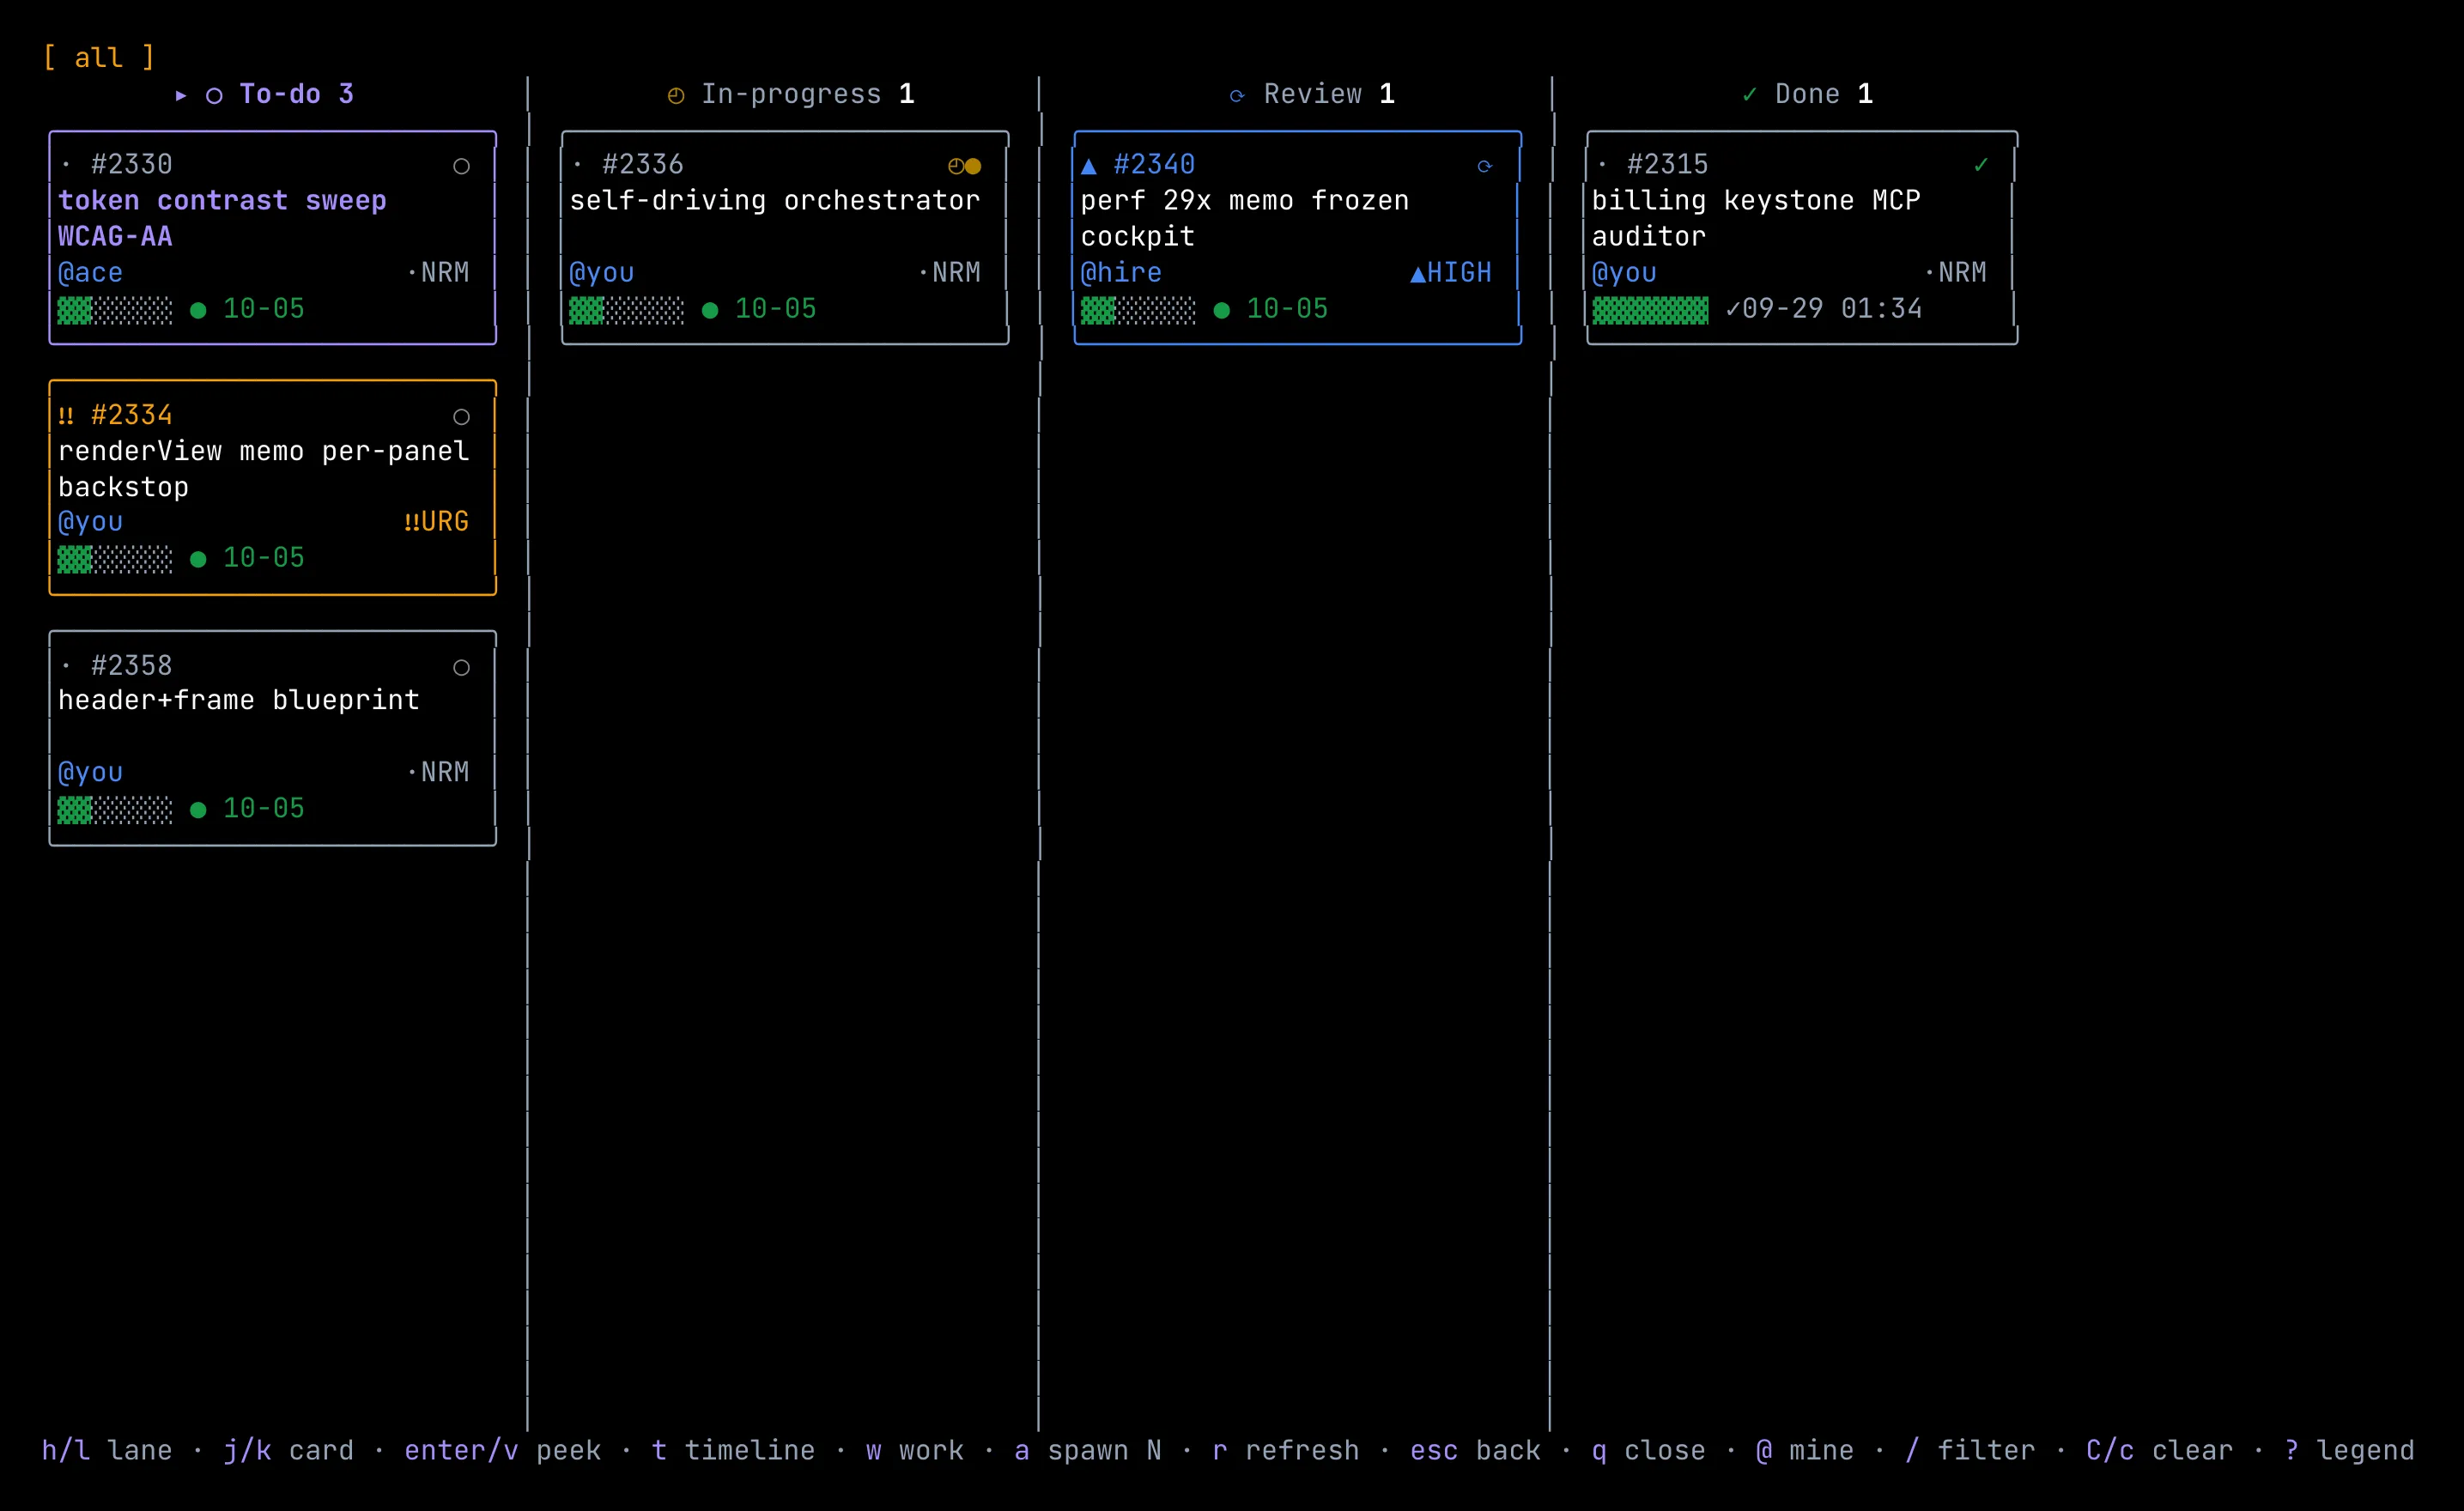
Task: Click the green checkmark on card #2315
Action: click(x=1981, y=165)
